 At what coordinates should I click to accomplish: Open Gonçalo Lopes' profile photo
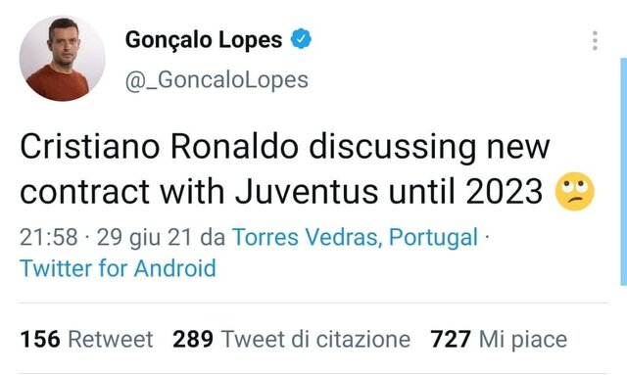click(63, 59)
